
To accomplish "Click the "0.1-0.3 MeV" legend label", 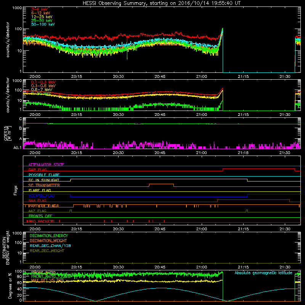I will [x=43, y=82].
